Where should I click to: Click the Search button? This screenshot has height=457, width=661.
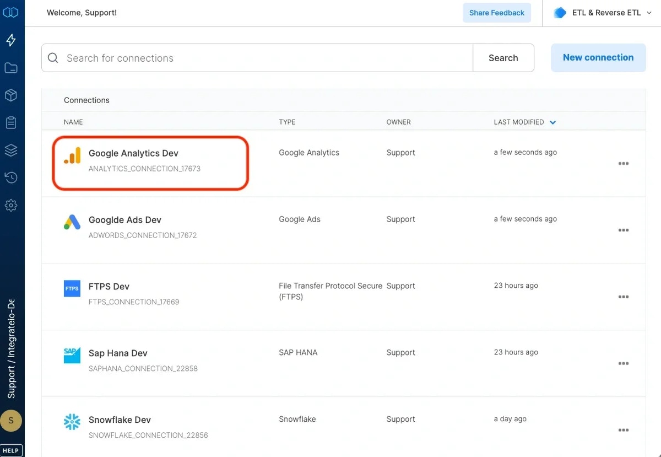click(503, 57)
